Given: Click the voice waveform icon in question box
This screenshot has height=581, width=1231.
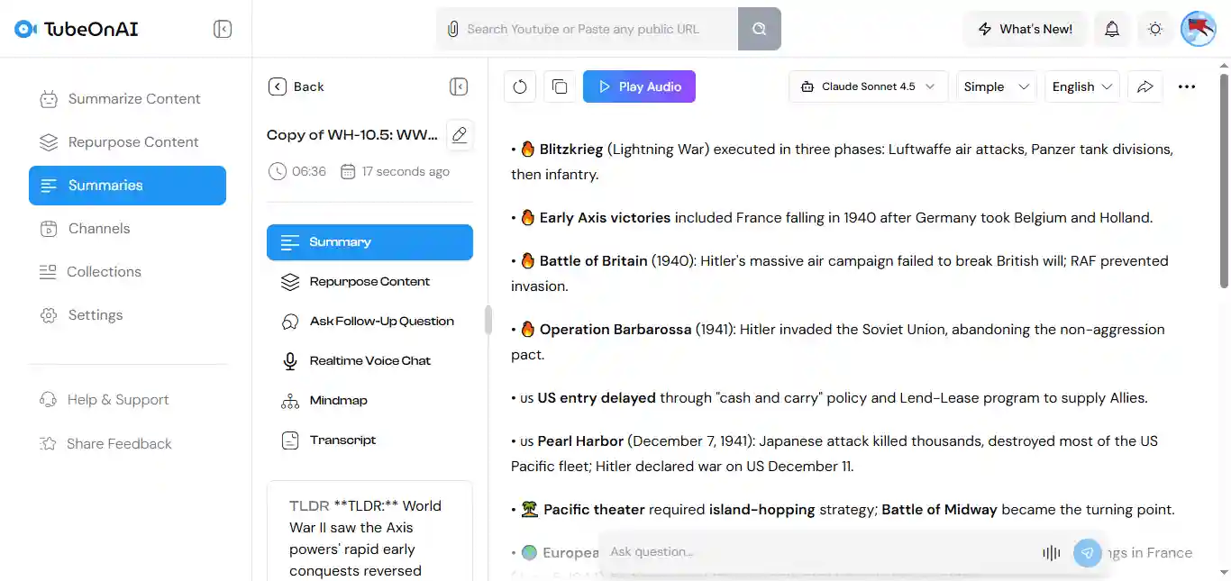Looking at the screenshot, I should (1051, 553).
